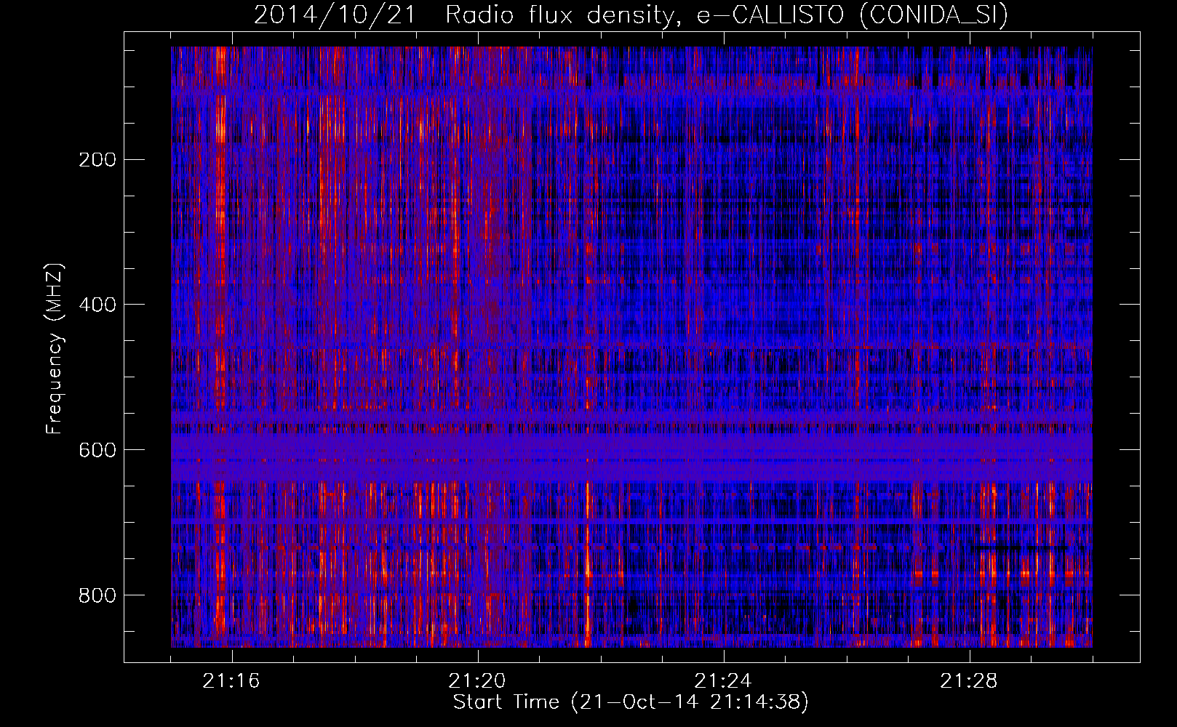Click the 21:24 time tick label

723,681
